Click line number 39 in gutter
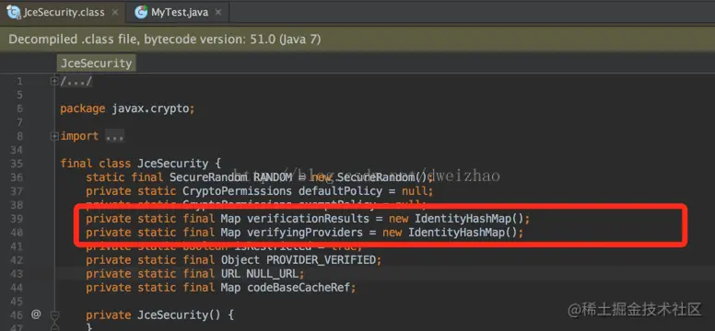 (17, 219)
